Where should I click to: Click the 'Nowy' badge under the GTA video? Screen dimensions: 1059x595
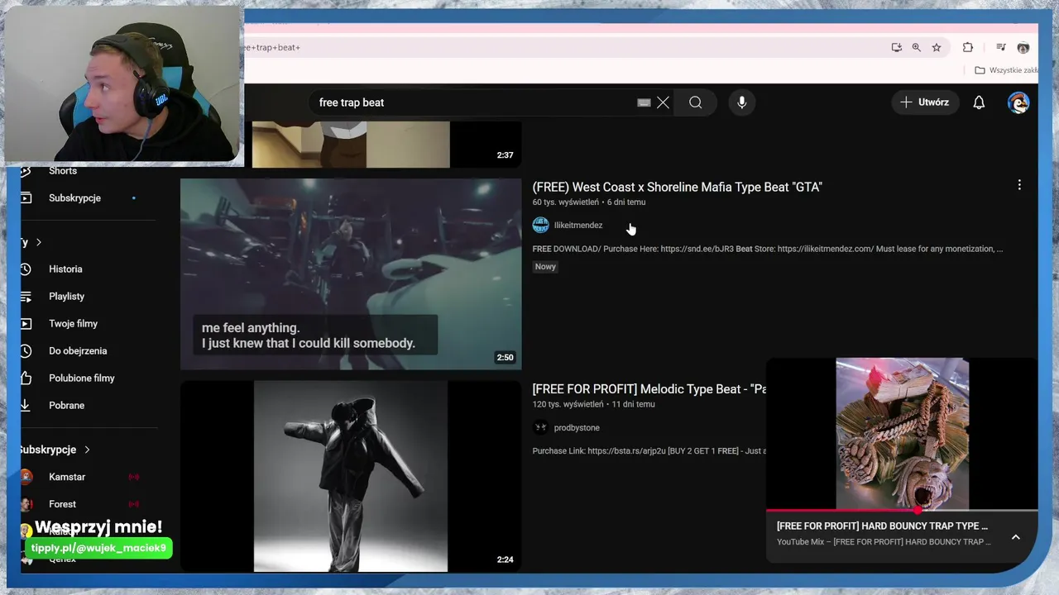(545, 267)
